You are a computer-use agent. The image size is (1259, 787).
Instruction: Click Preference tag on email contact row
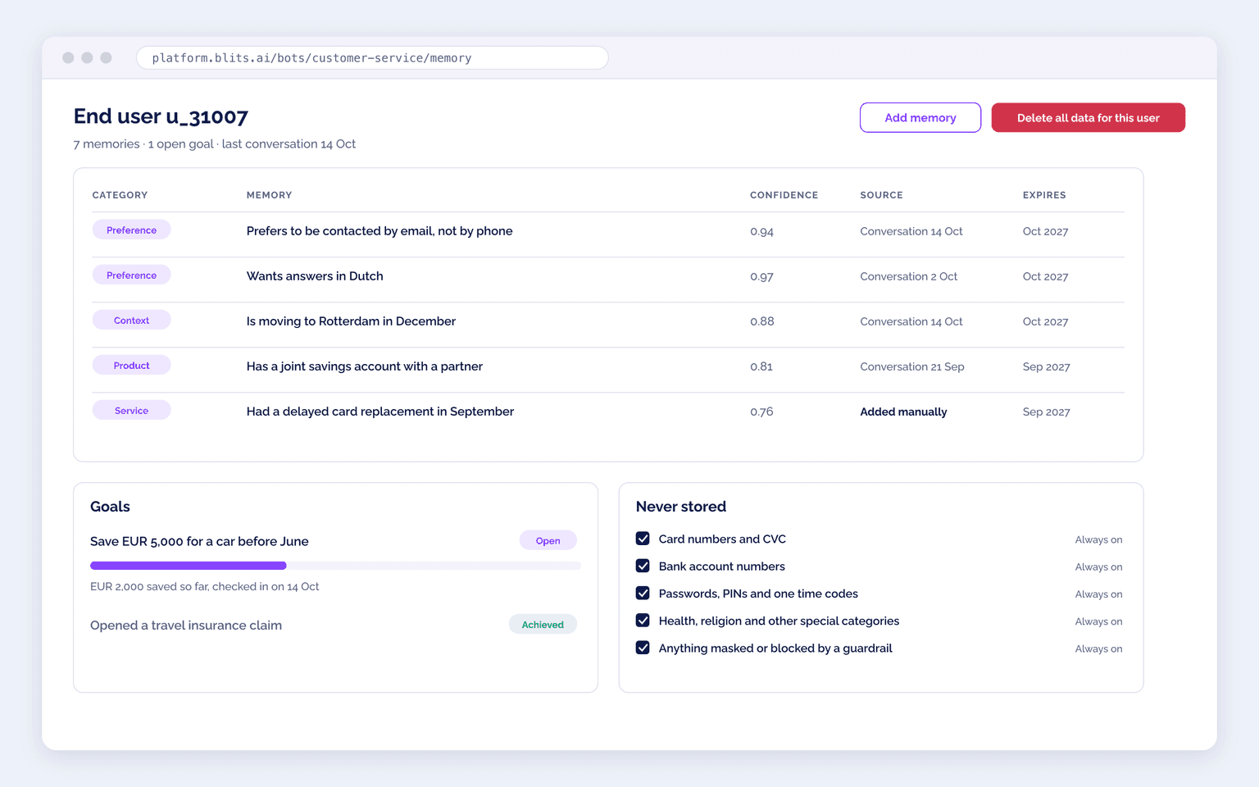131,230
